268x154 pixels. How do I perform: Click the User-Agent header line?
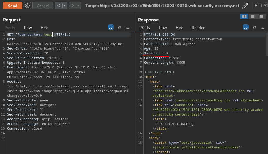(x=61, y=72)
